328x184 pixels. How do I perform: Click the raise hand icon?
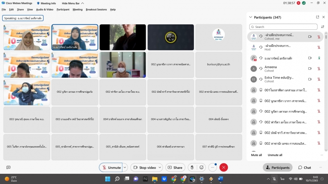[x=192, y=168]
